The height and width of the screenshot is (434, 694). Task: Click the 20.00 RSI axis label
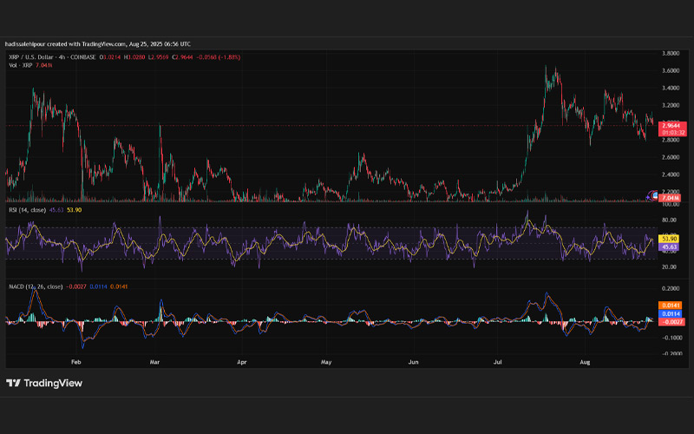click(669, 266)
